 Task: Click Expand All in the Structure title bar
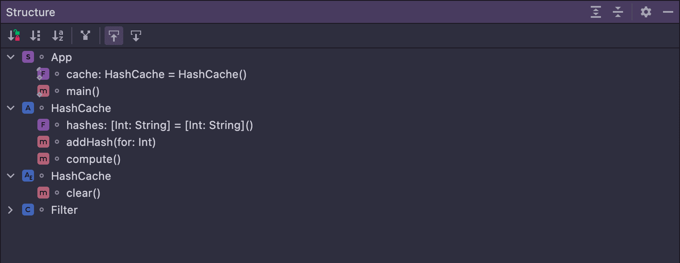click(x=595, y=12)
